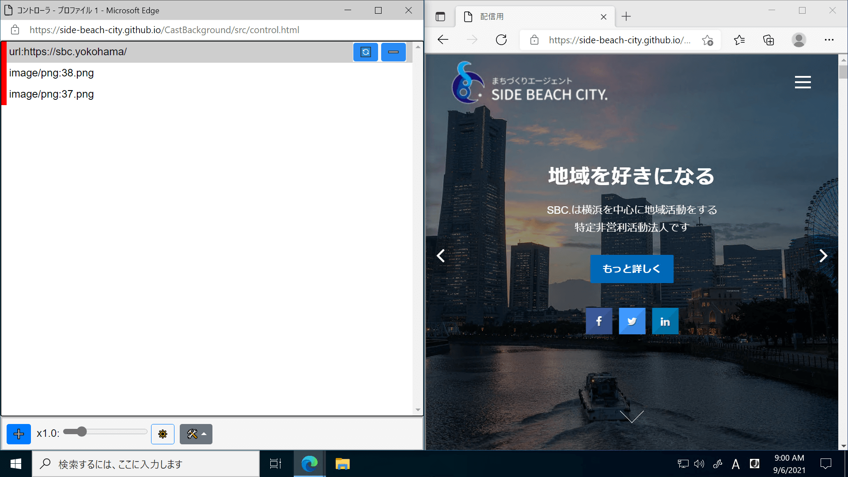The image size is (848, 477).
Task: Click the LinkedIn icon on the webpage
Action: click(x=665, y=321)
